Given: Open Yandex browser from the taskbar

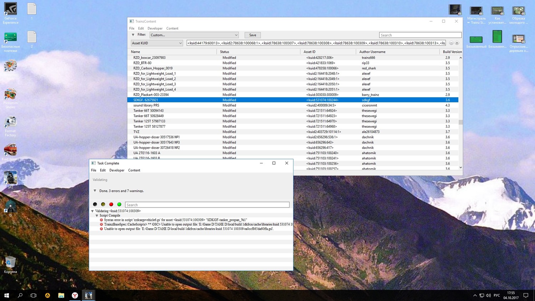Looking at the screenshot, I should coord(75,295).
